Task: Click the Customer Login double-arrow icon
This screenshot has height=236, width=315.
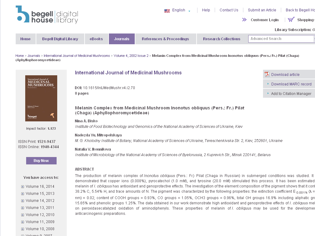Action: [x=244, y=20]
